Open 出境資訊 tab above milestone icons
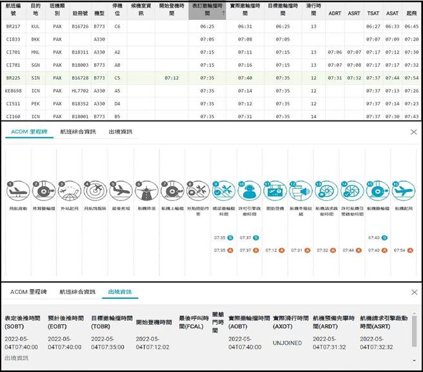The image size is (423, 372). click(x=121, y=132)
